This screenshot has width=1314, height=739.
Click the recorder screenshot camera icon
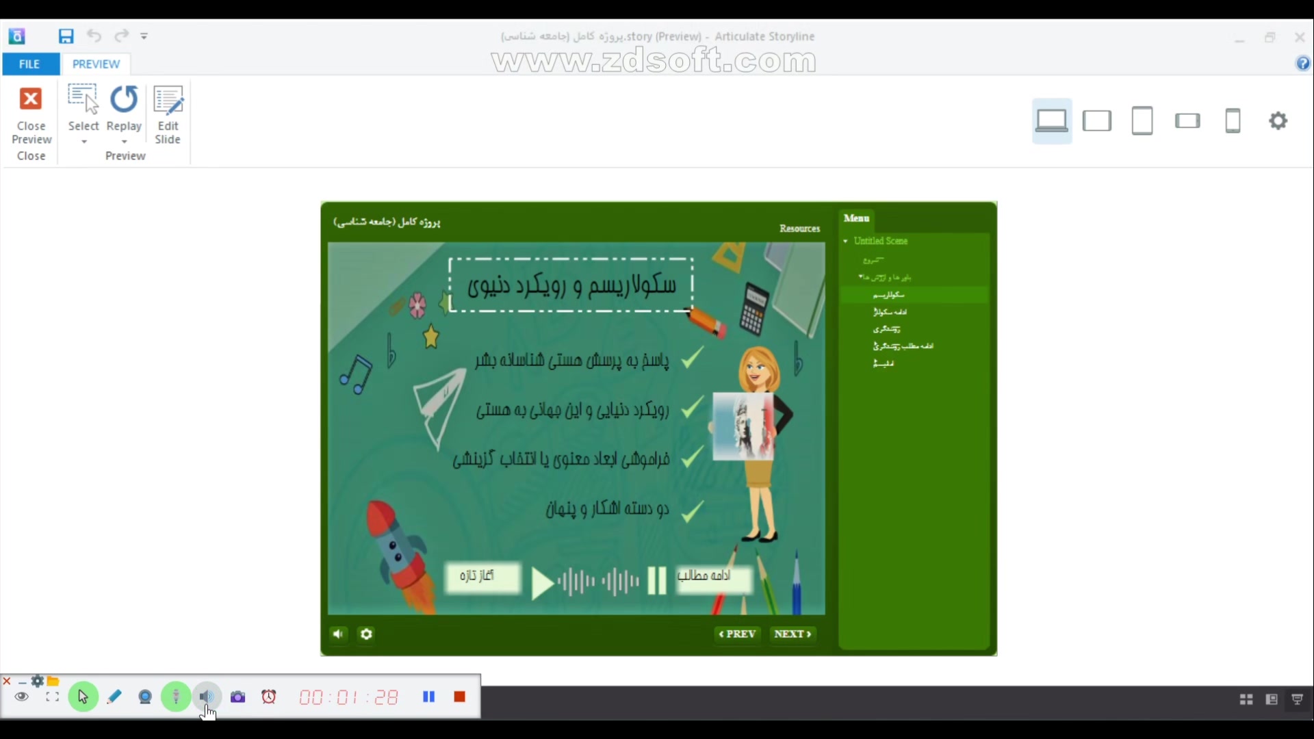[237, 697]
